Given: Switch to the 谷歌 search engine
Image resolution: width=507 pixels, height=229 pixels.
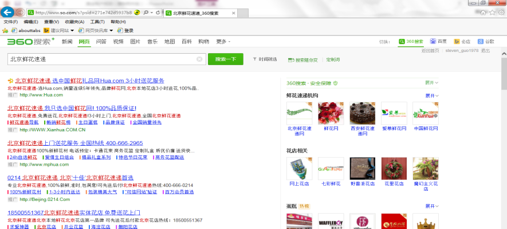Looking at the screenshot, I should coord(486,41).
